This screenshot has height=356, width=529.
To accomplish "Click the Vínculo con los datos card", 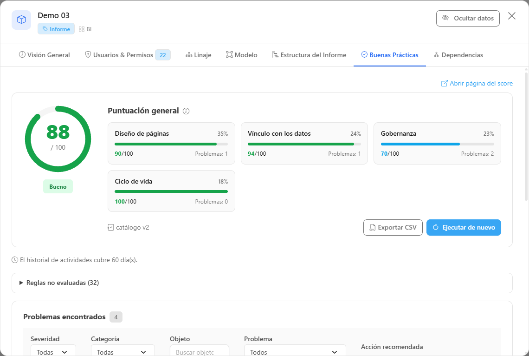I will click(x=304, y=144).
